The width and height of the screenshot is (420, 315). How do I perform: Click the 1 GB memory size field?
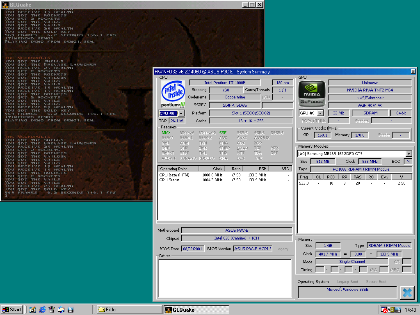pos(328,246)
